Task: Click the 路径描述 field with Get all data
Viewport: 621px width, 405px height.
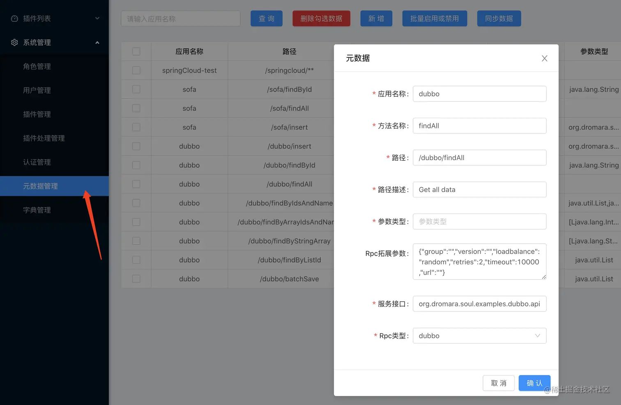Action: [x=479, y=190]
